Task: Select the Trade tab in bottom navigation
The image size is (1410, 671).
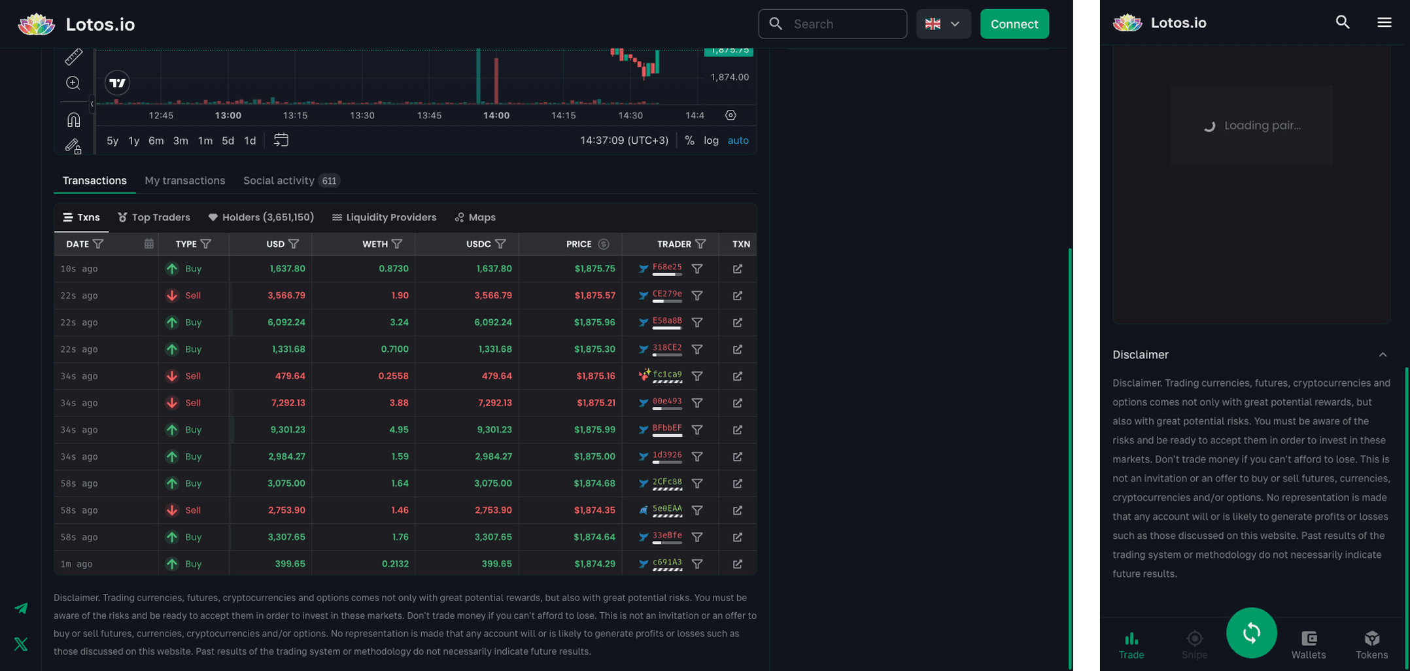Action: coord(1131,645)
